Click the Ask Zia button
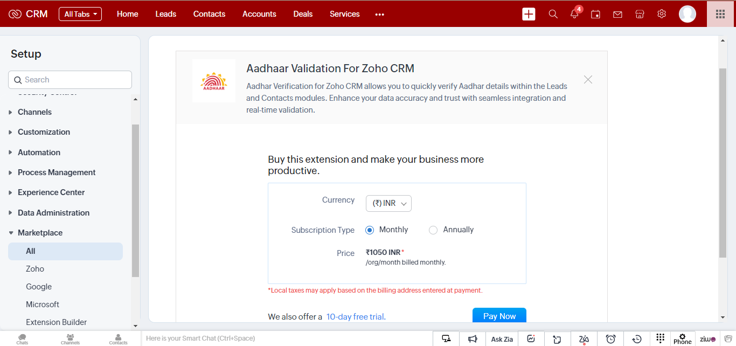 click(502, 339)
